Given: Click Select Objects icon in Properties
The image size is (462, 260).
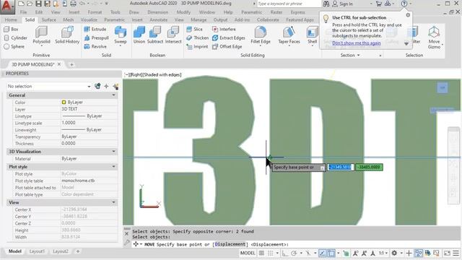Looking at the screenshot, I should click(106, 87).
